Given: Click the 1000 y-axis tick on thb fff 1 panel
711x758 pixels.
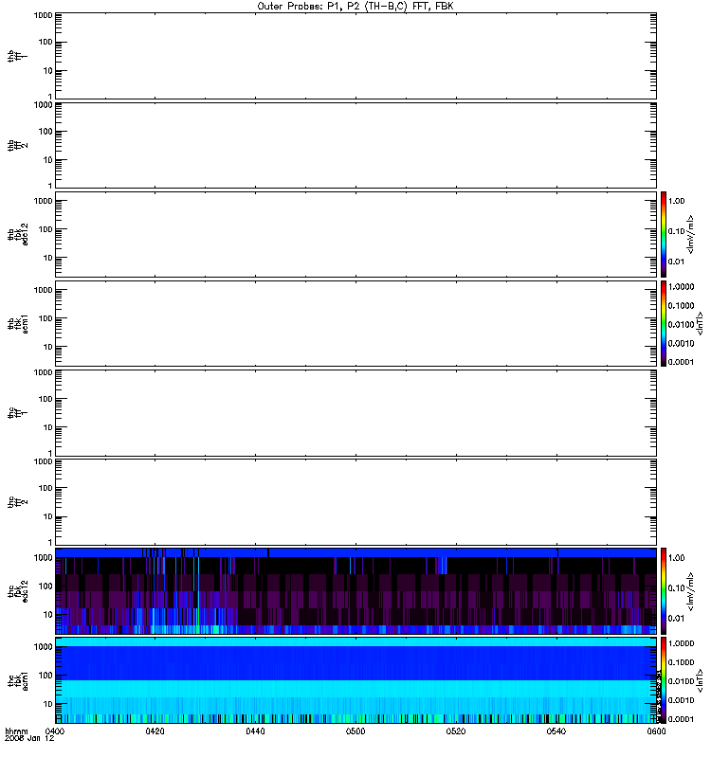Looking at the screenshot, I should [x=43, y=15].
